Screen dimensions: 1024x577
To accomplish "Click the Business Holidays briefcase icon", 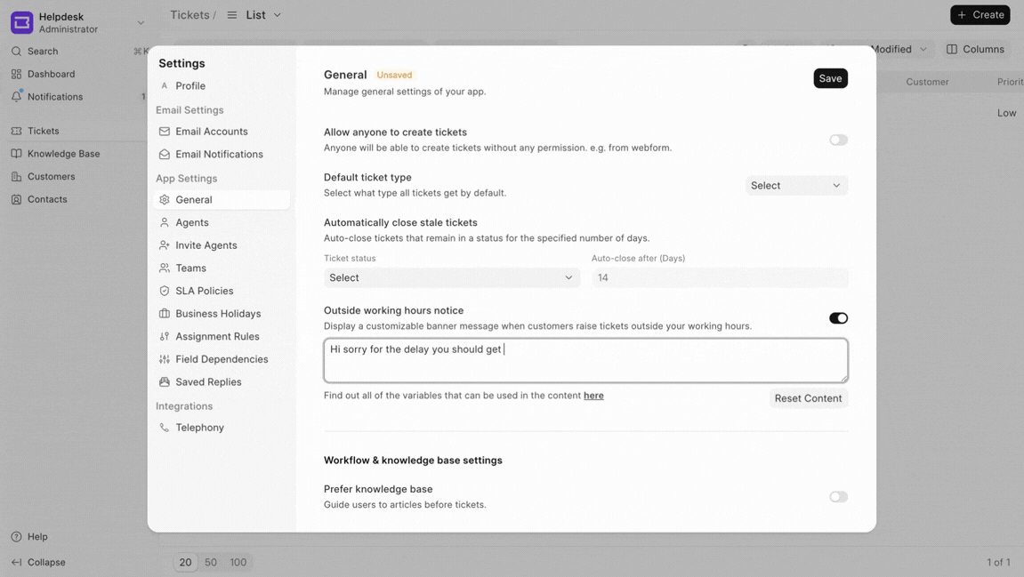I will 165,314.
